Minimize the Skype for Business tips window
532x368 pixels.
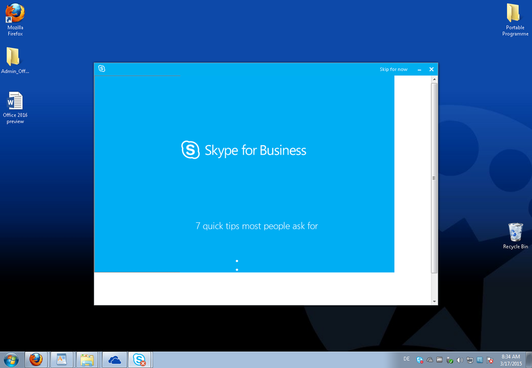(x=419, y=69)
